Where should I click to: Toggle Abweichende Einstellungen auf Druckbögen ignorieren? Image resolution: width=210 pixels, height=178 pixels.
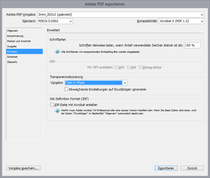[66, 89]
